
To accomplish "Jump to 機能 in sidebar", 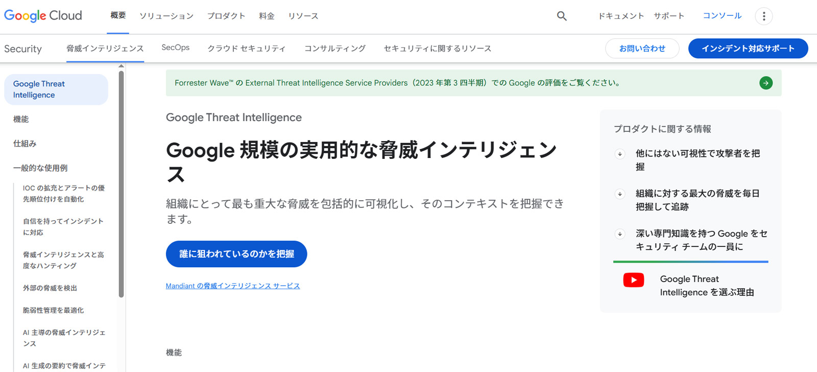I will (x=21, y=119).
